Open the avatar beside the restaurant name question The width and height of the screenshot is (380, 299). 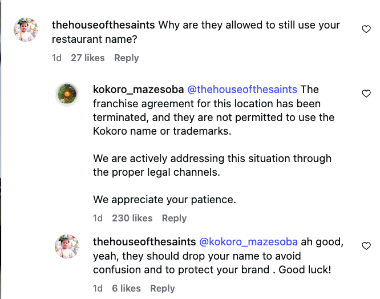point(26,30)
